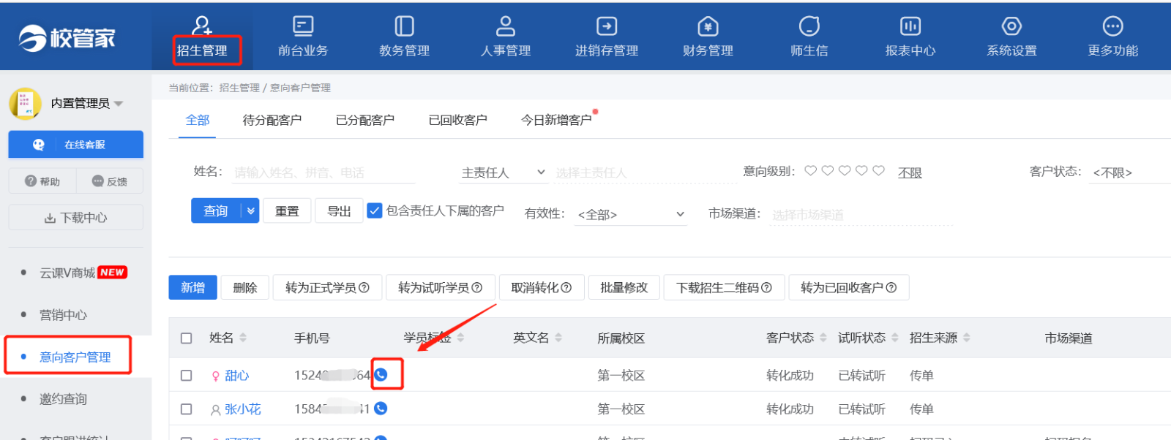1171x440 pixels.
Task: Sort by 试听状态 column arrows
Action: pos(894,338)
